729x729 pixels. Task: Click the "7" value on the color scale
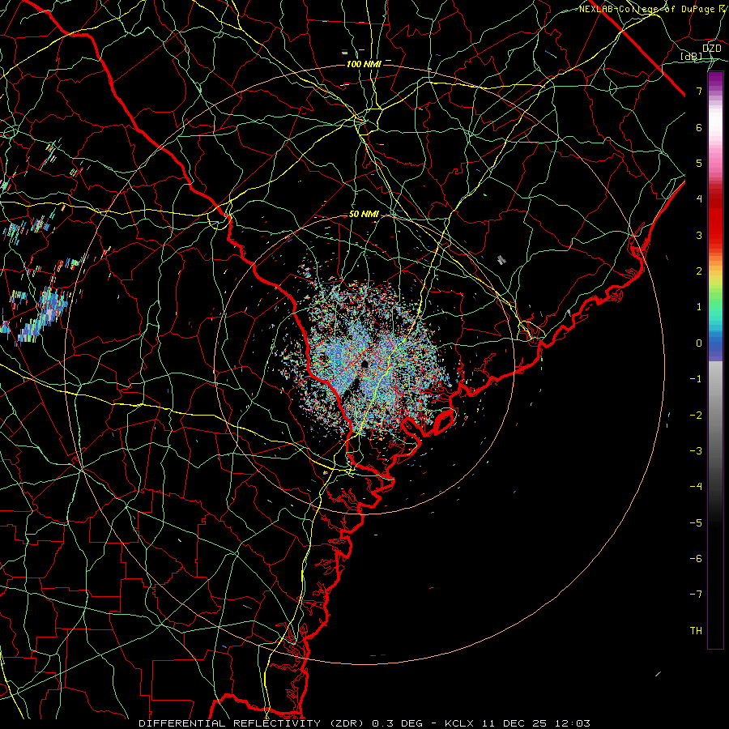click(x=699, y=91)
